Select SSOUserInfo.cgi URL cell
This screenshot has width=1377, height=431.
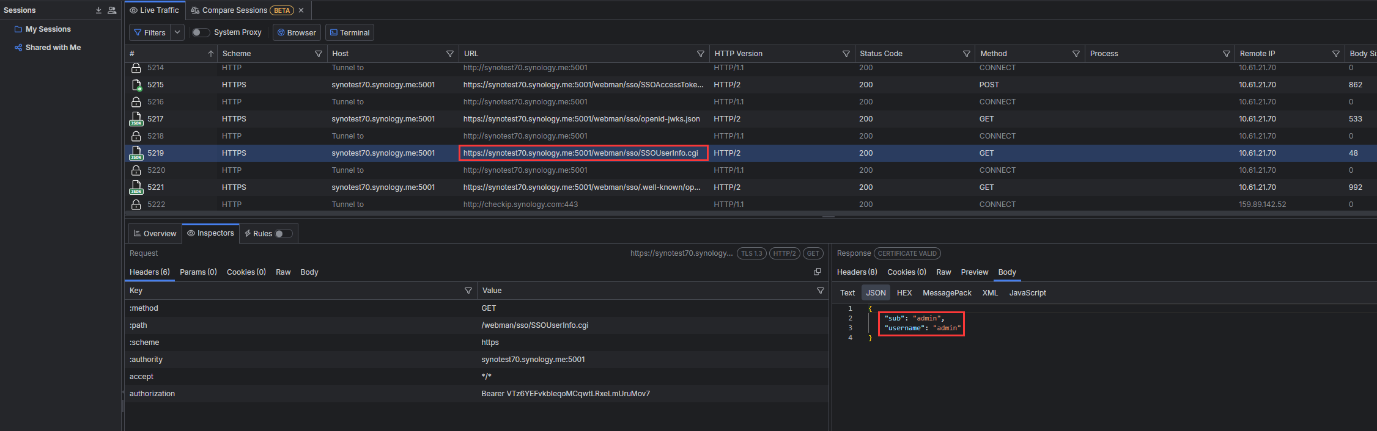pyautogui.click(x=583, y=153)
